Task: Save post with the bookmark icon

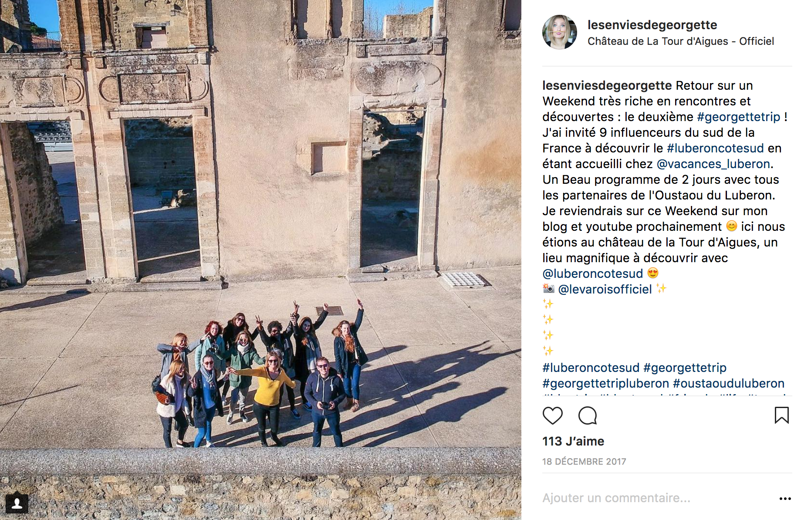Action: (782, 415)
